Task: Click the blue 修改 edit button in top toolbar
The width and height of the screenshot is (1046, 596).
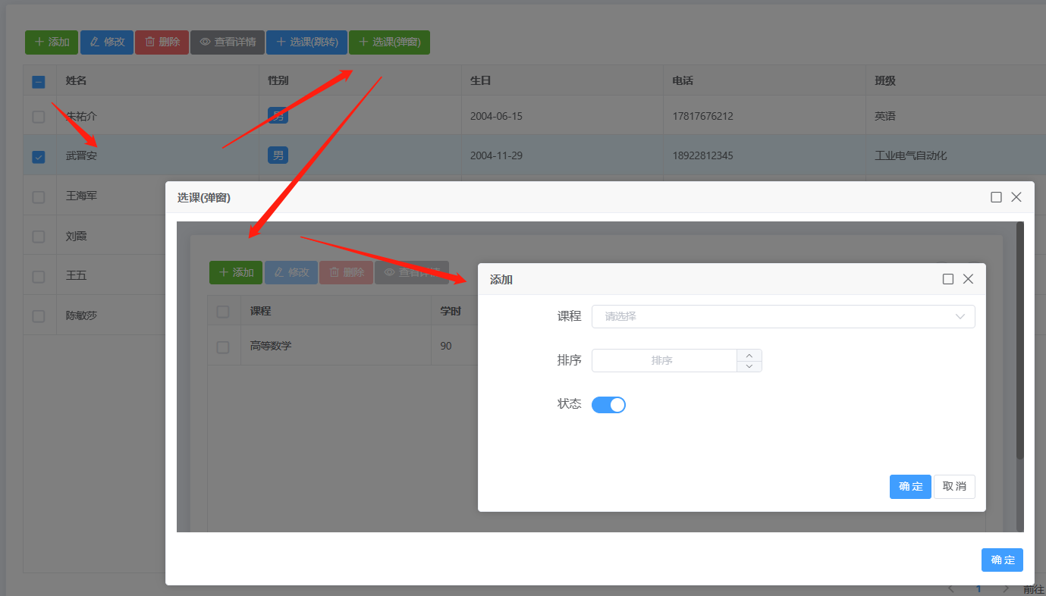Action: tap(107, 42)
